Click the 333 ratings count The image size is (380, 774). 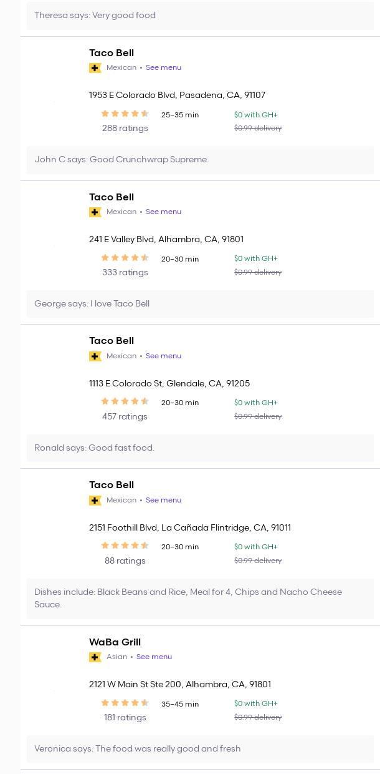coord(125,273)
